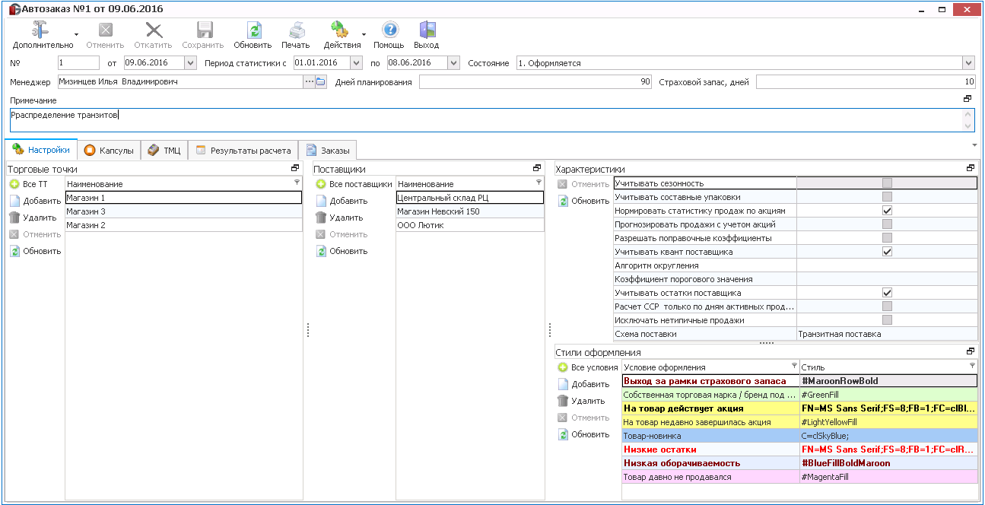Click the Обновить refresh icon in main toolbar
Image resolution: width=985 pixels, height=505 pixels.
253,35
